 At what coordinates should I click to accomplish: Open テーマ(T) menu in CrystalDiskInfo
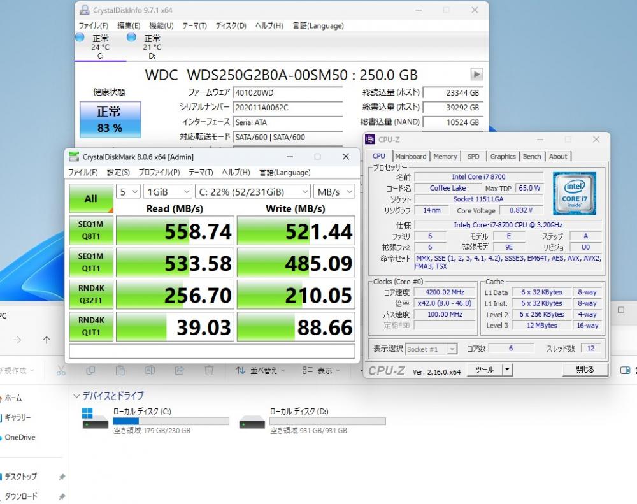click(194, 25)
